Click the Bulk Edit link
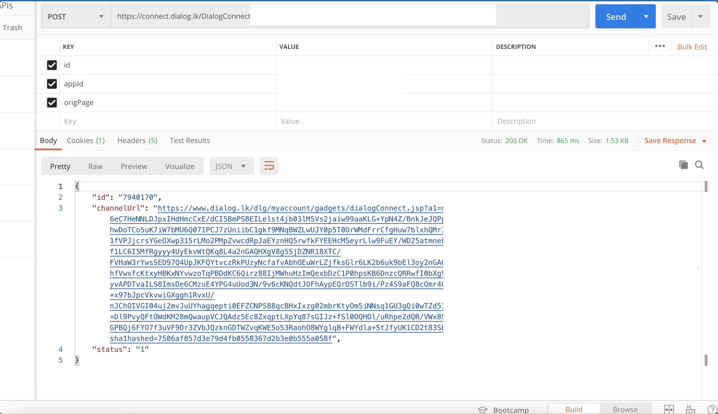Screen dimensions: 718x414 692,47
